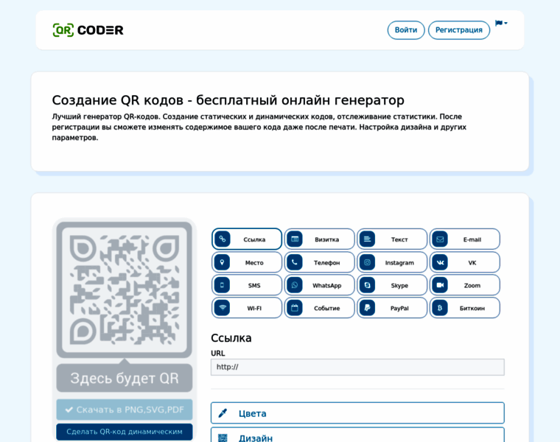Image resolution: width=560 pixels, height=442 pixels.
Task: Click the Instagram camera icon
Action: [x=367, y=262]
